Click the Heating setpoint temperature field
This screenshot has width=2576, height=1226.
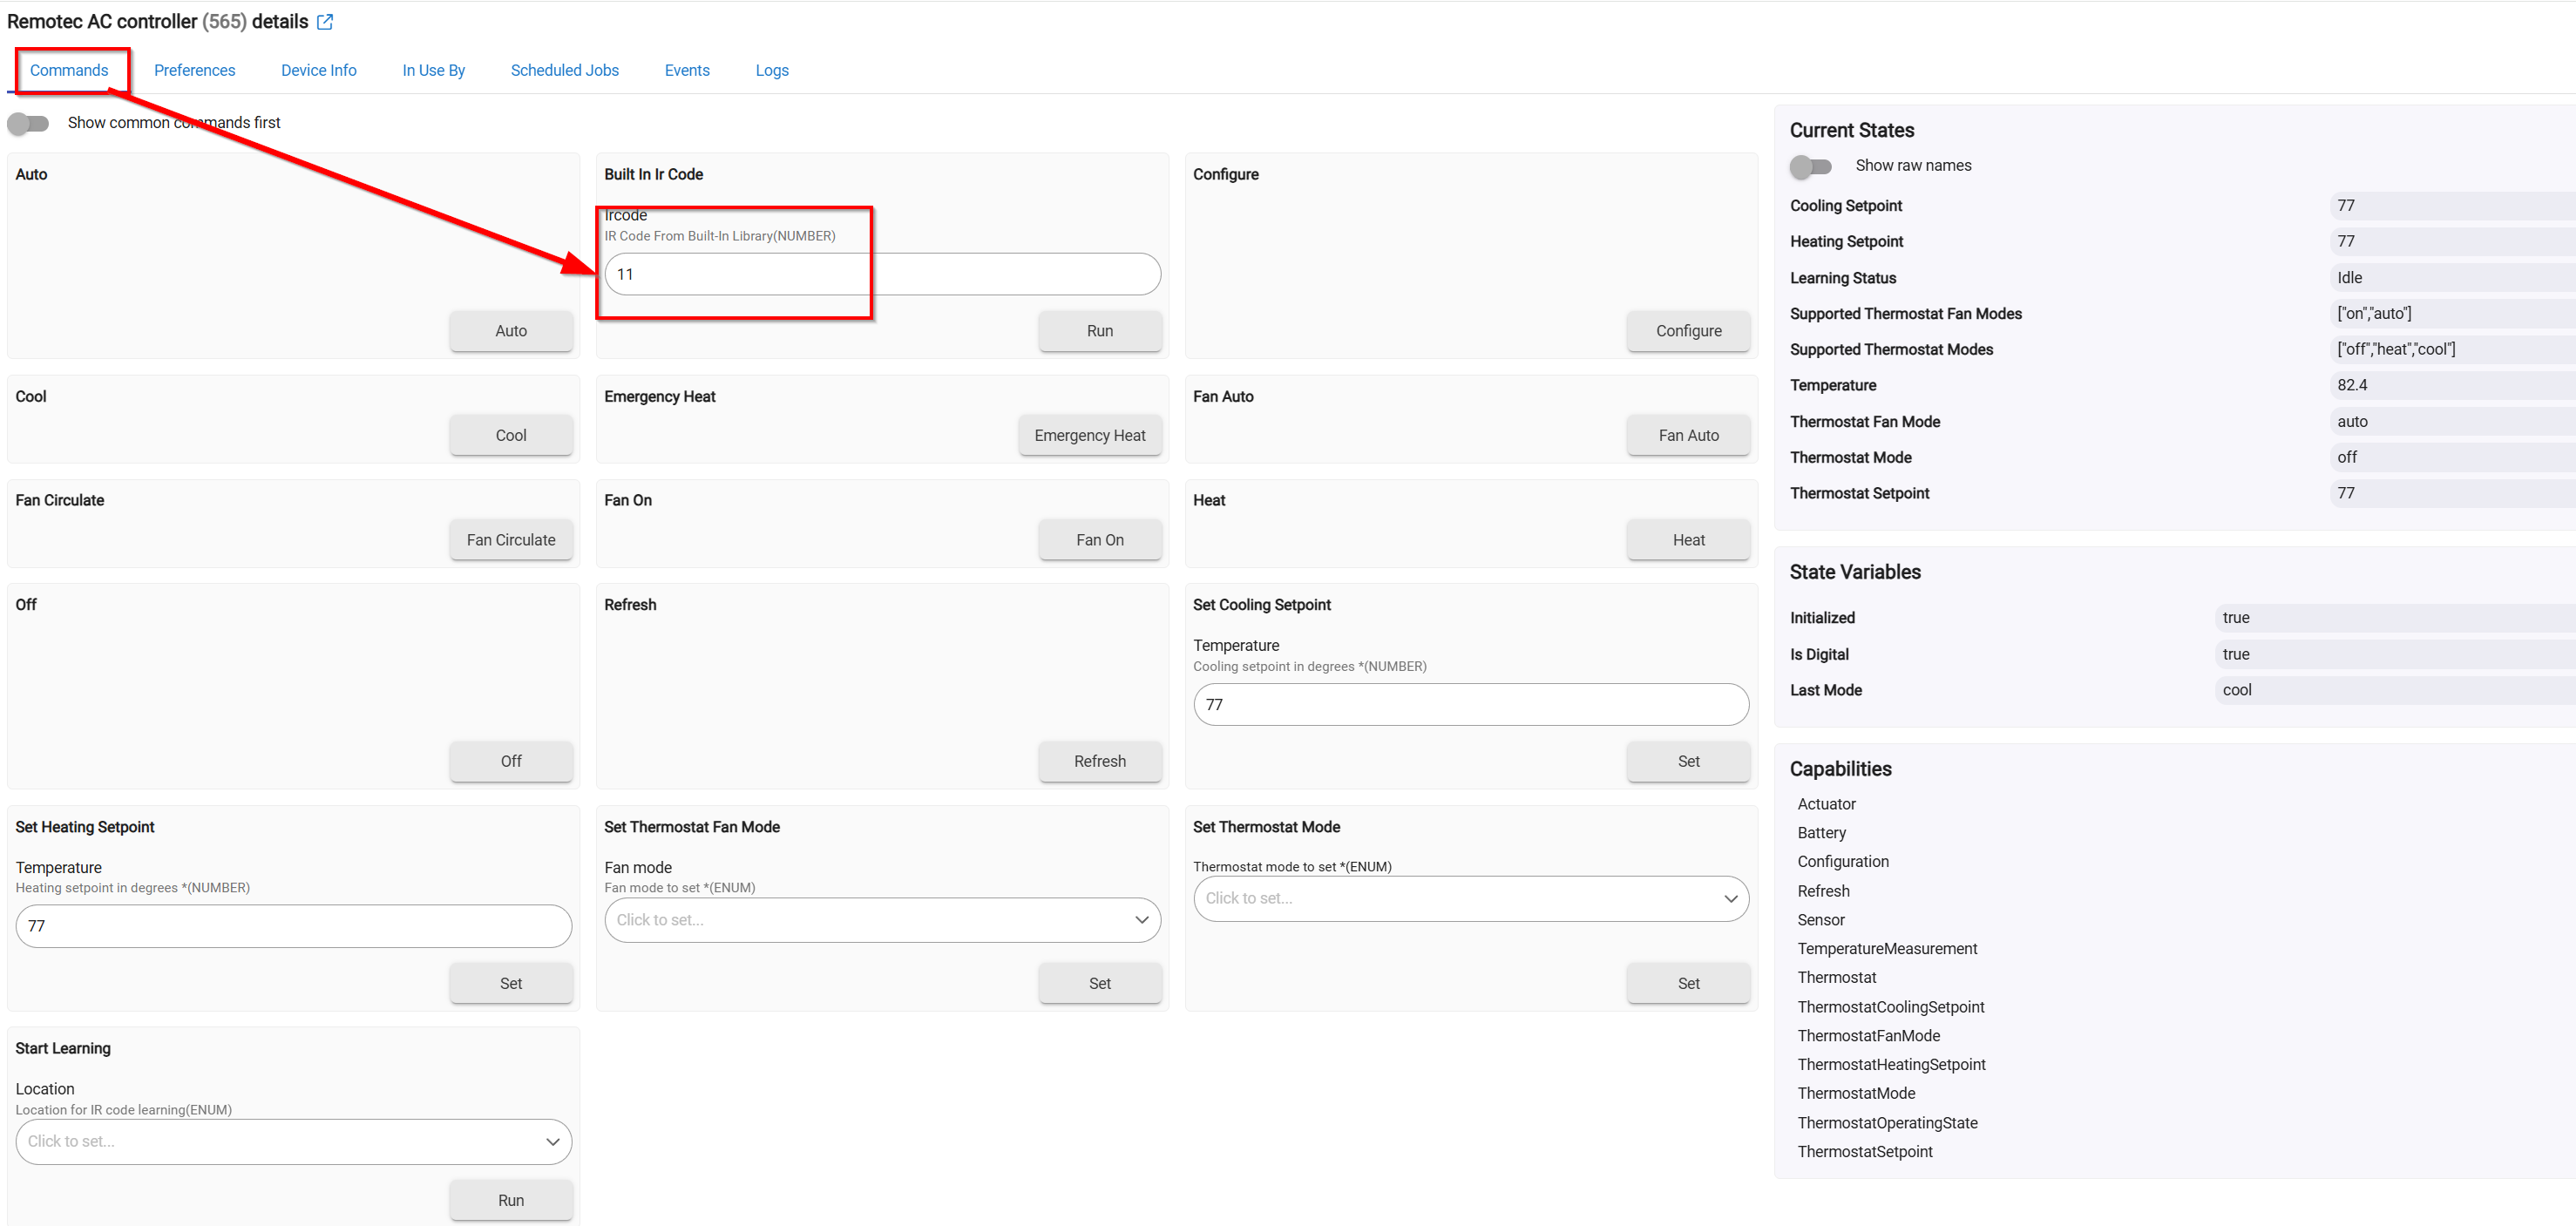[294, 926]
